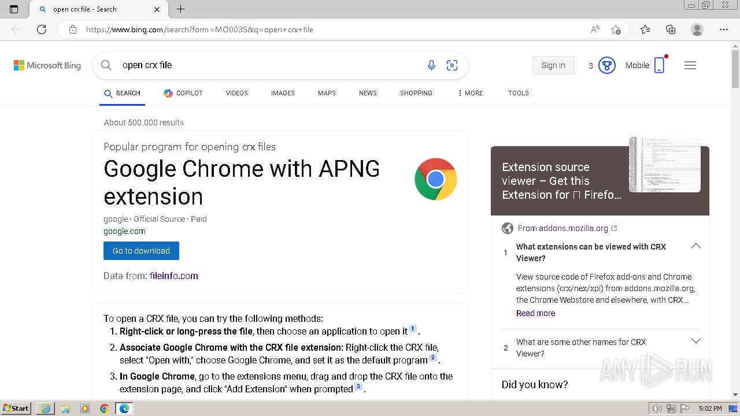Launch Windows Media Player from taskbar

(85, 408)
